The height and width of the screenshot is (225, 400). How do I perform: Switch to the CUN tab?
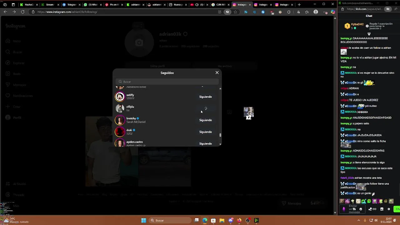point(220,5)
